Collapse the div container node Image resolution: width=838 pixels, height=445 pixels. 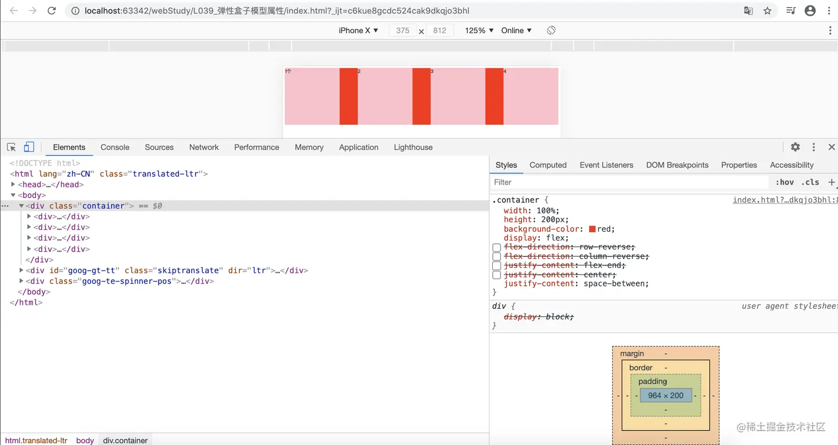[x=22, y=206]
